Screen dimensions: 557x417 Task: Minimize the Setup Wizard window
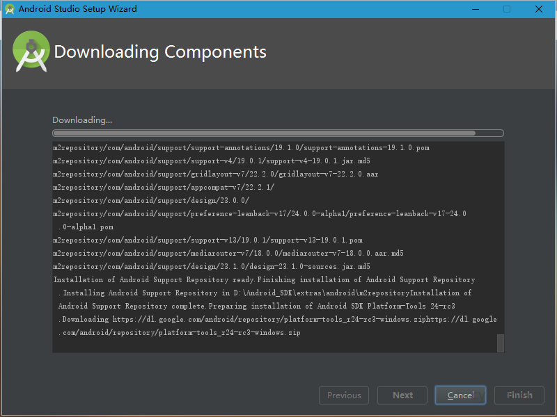click(475, 9)
